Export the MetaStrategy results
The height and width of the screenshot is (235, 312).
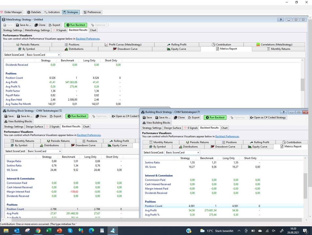[55, 25]
